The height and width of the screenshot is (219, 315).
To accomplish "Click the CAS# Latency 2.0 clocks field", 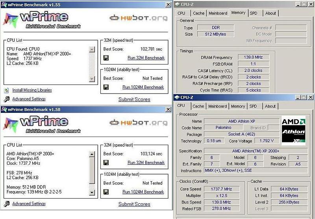I will (x=253, y=70).
